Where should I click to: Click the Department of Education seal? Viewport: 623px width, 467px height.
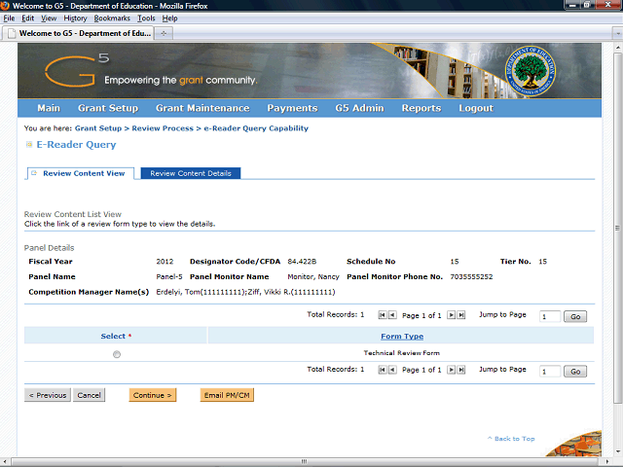530,71
